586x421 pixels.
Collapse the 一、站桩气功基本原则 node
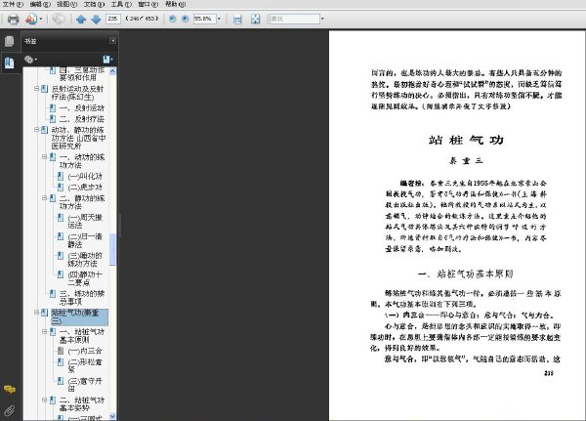pos(45,331)
